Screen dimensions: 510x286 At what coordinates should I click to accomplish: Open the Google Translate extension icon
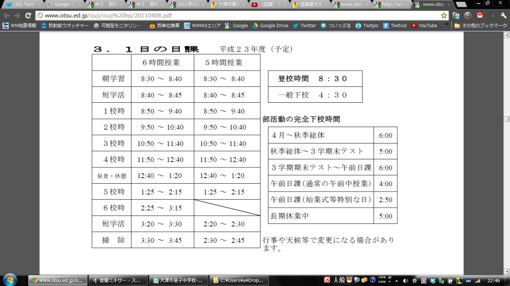click(456, 15)
